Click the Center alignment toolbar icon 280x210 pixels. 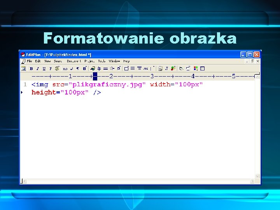[x=112, y=68]
